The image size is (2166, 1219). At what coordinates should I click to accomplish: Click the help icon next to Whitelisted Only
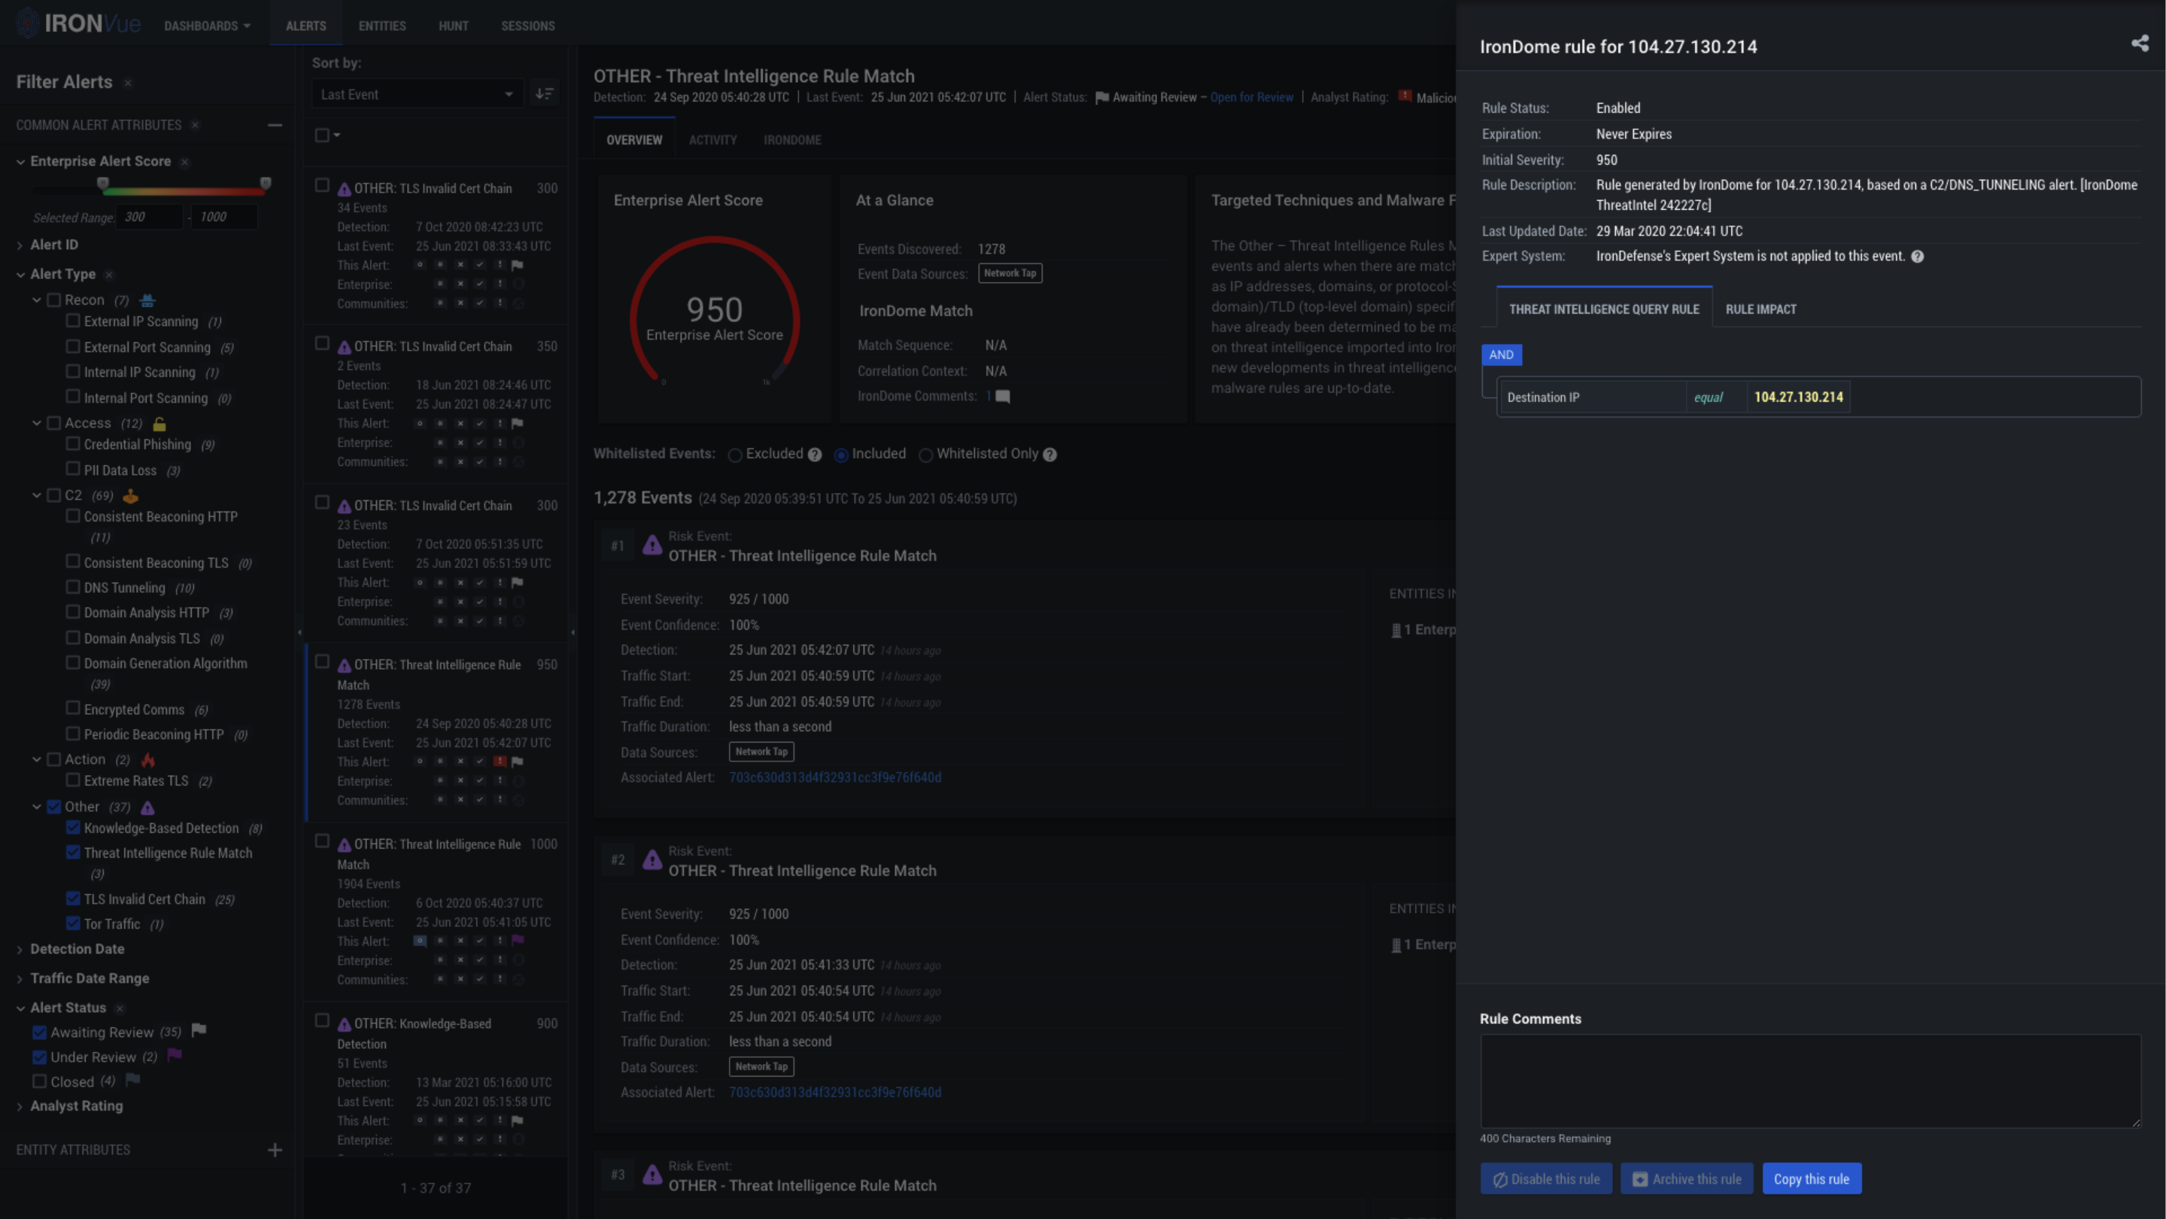1050,454
